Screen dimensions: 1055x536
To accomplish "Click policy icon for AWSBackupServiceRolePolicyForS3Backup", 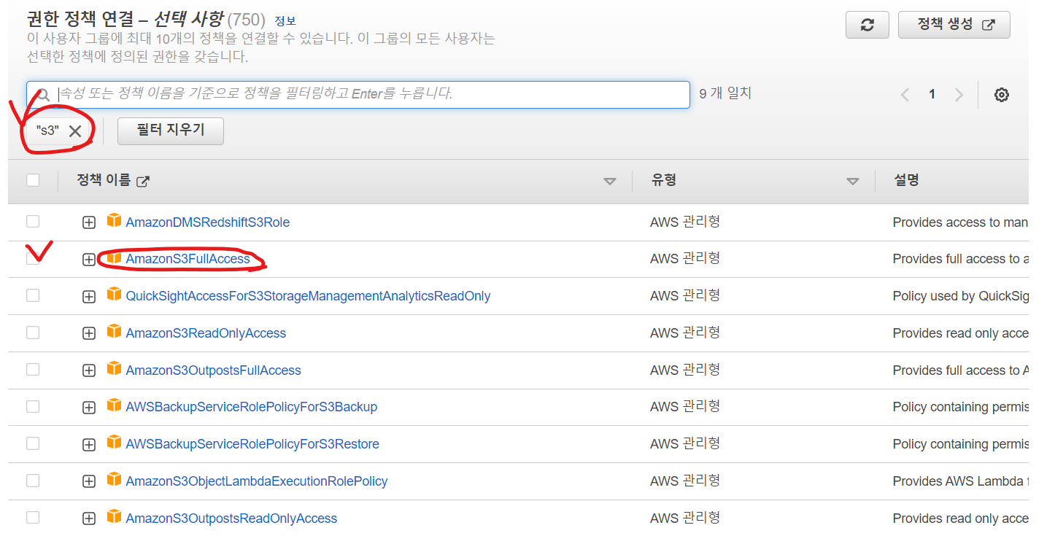I will tap(114, 405).
